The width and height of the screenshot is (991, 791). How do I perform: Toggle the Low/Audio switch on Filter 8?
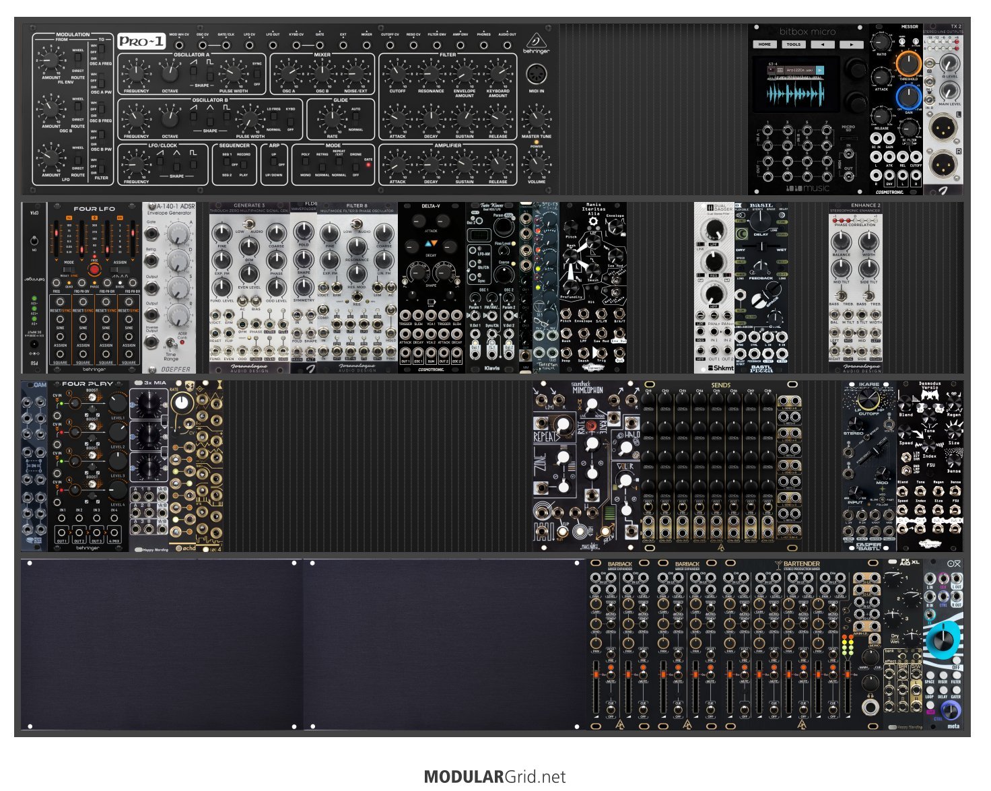(357, 224)
